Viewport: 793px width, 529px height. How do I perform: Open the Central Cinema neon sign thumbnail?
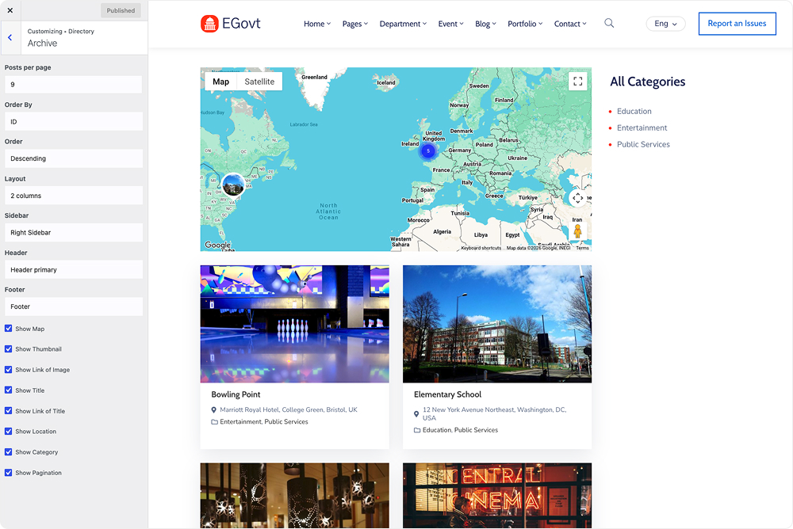[497, 496]
